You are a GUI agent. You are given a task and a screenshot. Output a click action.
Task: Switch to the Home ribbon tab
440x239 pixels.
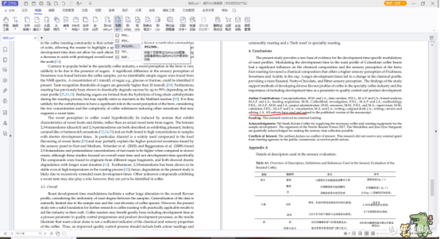(25, 10)
